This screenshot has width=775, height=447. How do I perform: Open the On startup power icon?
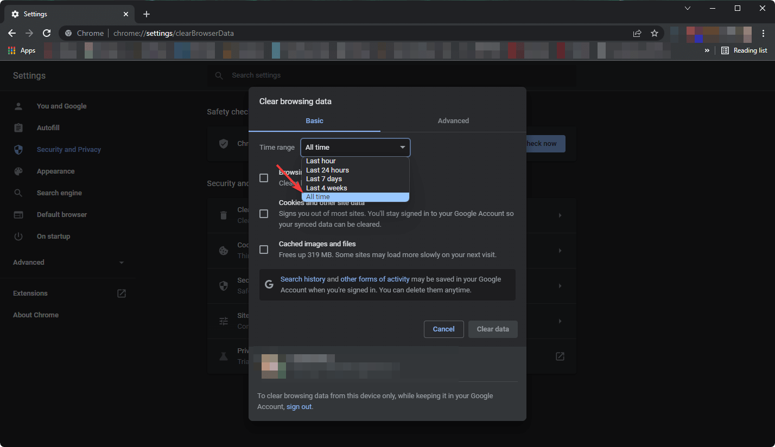pyautogui.click(x=19, y=236)
